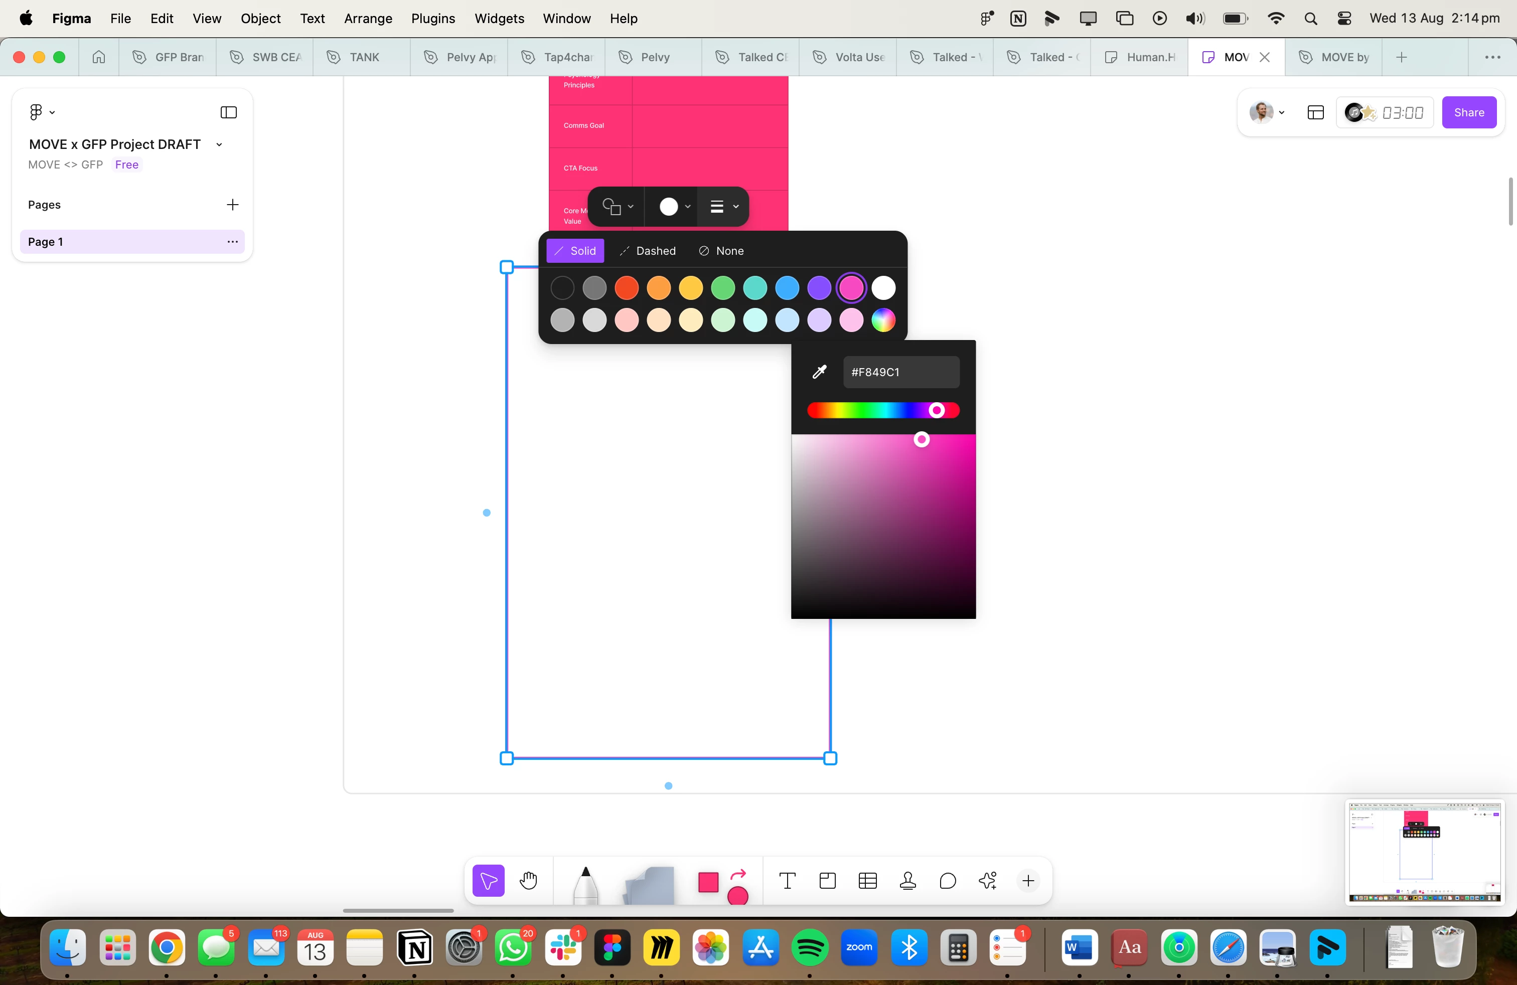Select the Section tool
Viewport: 1517px width, 985px height.
[827, 881]
